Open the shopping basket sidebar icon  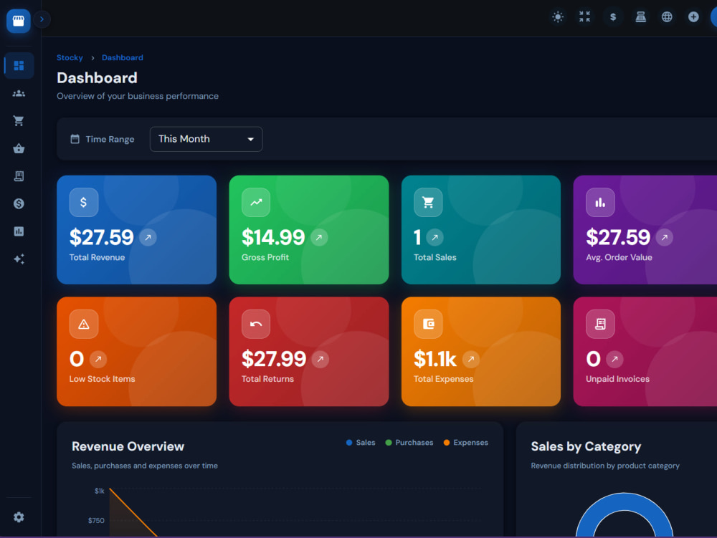point(19,148)
